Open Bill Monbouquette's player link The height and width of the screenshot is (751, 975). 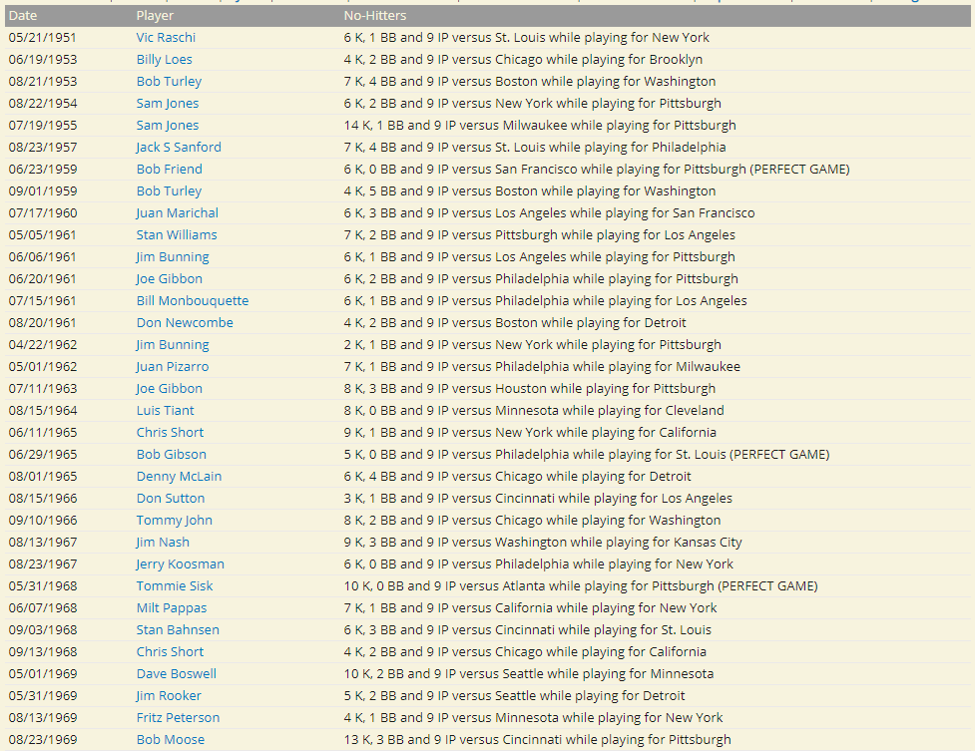[193, 300]
